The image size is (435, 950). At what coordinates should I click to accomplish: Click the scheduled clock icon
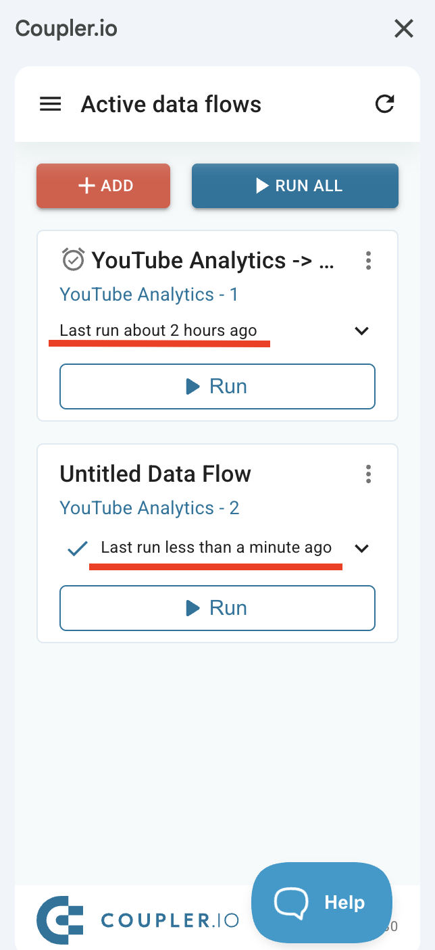click(x=73, y=259)
